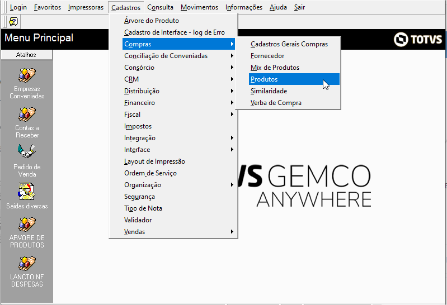This screenshot has height=305, width=447.
Task: Open the Consulta menu
Action: click(x=160, y=7)
